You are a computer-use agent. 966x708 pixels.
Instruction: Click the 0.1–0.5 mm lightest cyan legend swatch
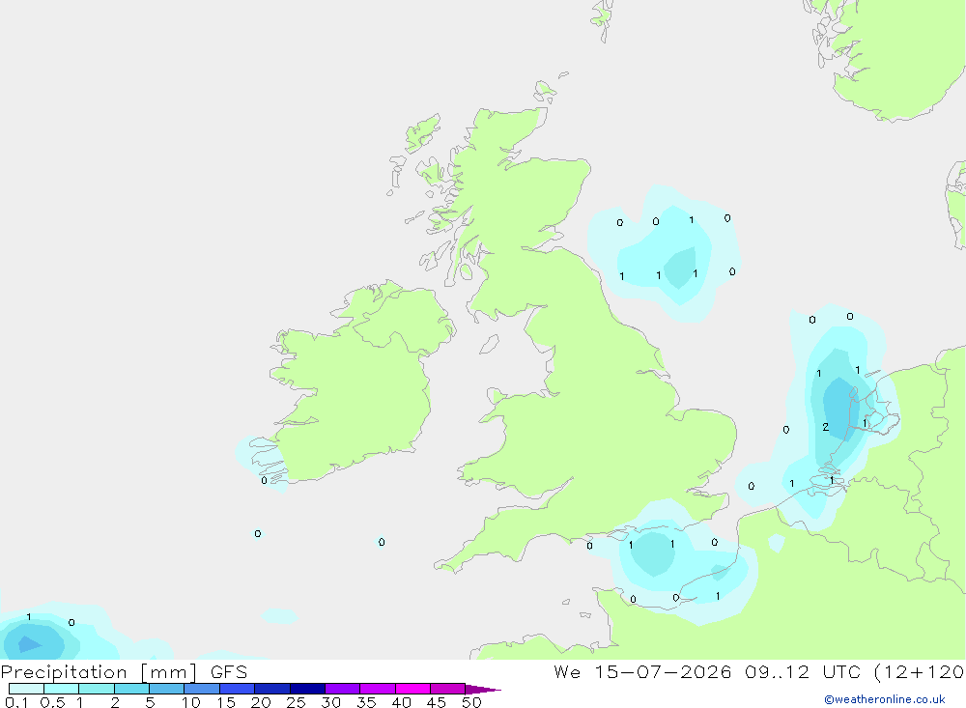26,689
